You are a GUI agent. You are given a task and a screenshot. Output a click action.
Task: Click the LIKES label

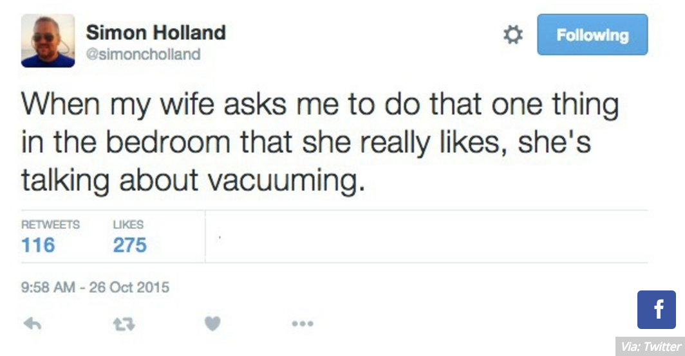point(129,225)
